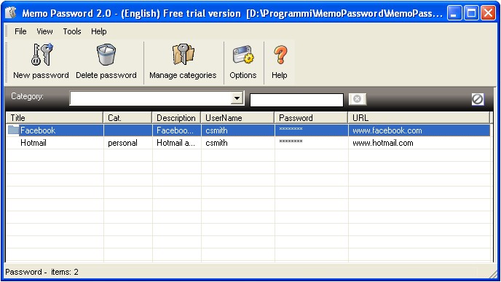This screenshot has width=501, height=282.
Task: Select the Facebook title cell
Action: (x=38, y=130)
